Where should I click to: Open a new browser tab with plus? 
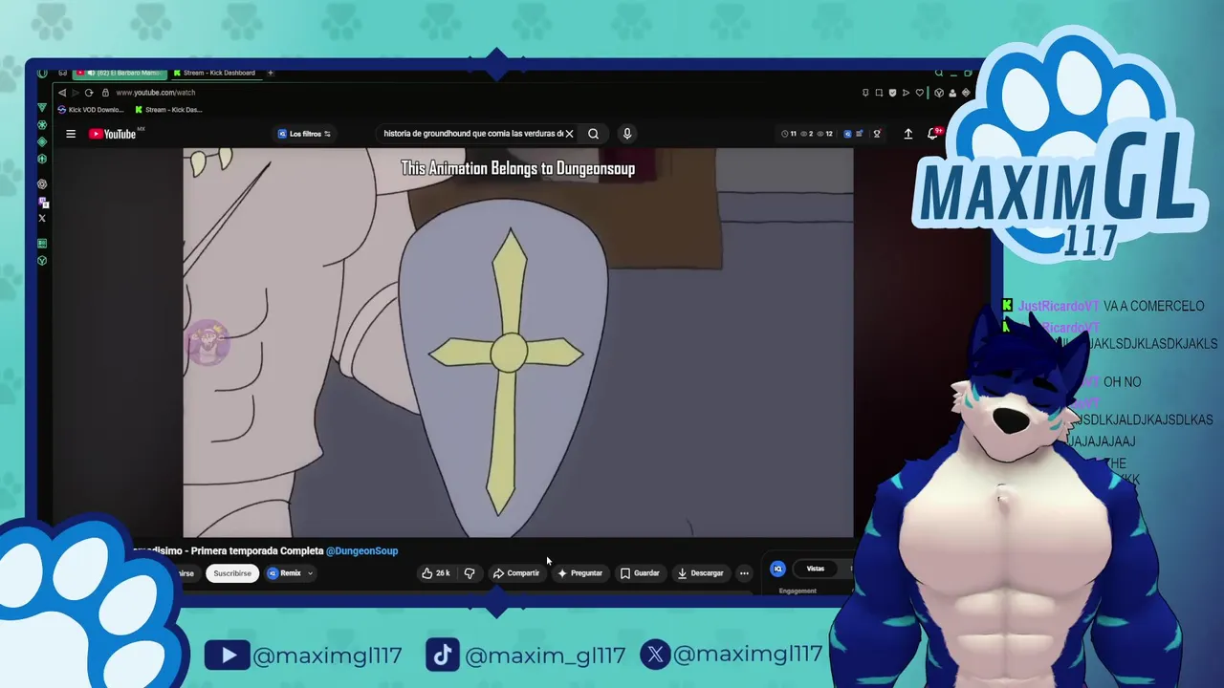[x=271, y=73]
